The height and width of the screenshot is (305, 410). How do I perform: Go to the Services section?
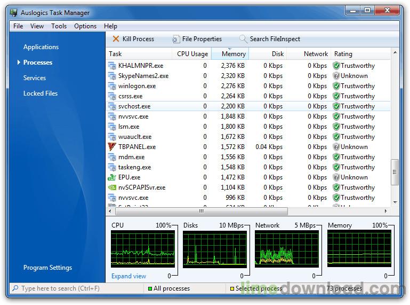point(35,78)
